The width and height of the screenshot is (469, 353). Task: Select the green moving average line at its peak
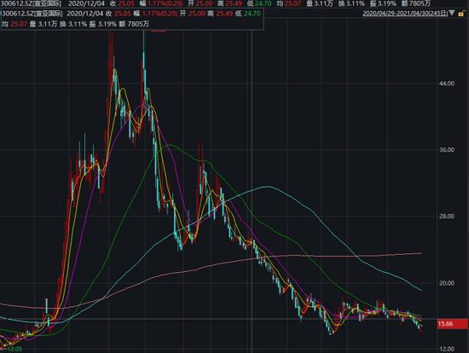(x=170, y=145)
